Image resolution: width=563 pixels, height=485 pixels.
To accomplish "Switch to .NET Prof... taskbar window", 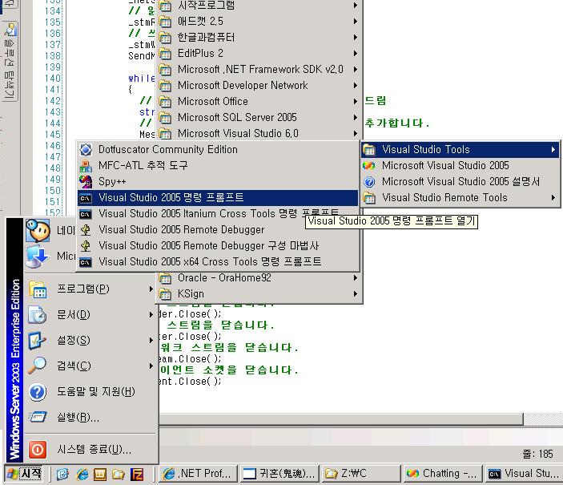I will [198, 475].
